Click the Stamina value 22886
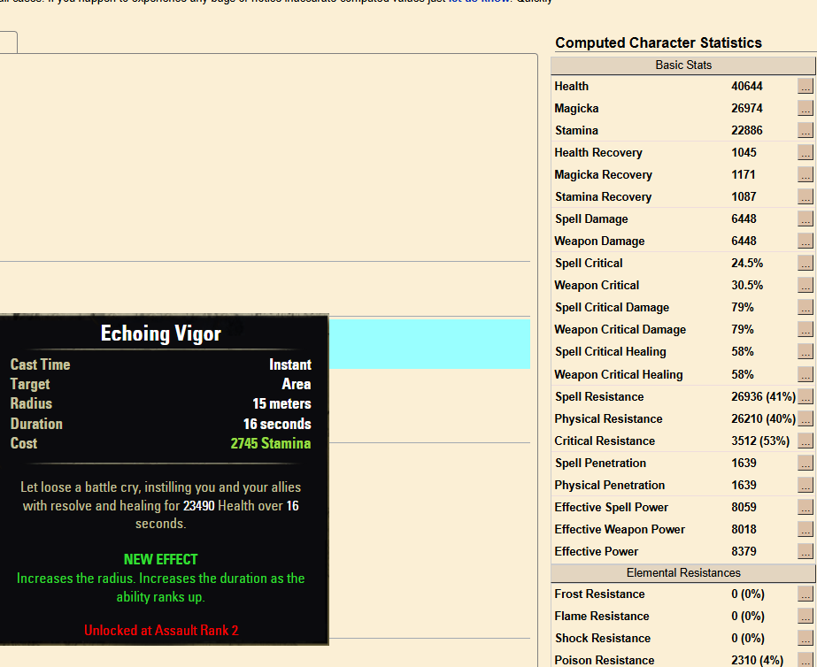The width and height of the screenshot is (817, 667). (747, 131)
